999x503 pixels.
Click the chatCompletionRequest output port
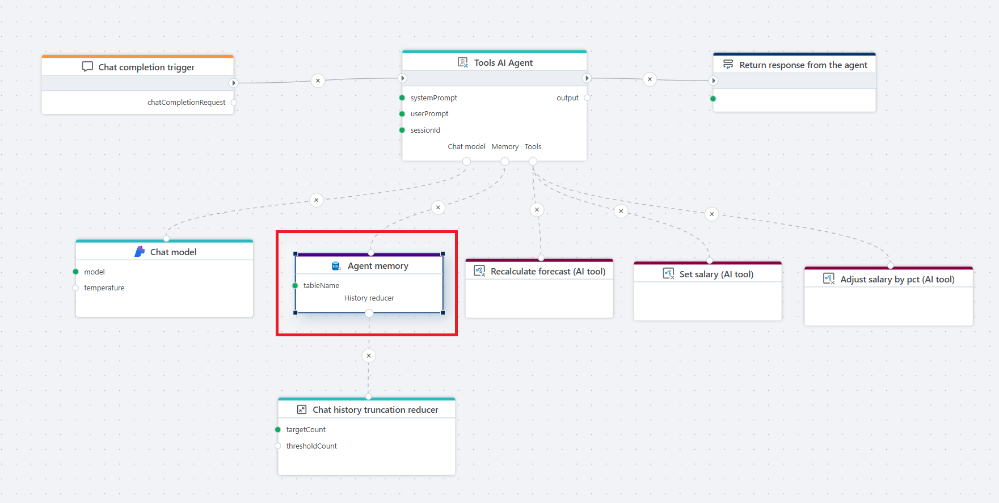click(x=234, y=103)
